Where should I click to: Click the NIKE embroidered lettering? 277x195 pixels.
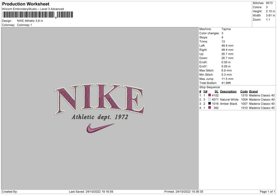click(99, 97)
